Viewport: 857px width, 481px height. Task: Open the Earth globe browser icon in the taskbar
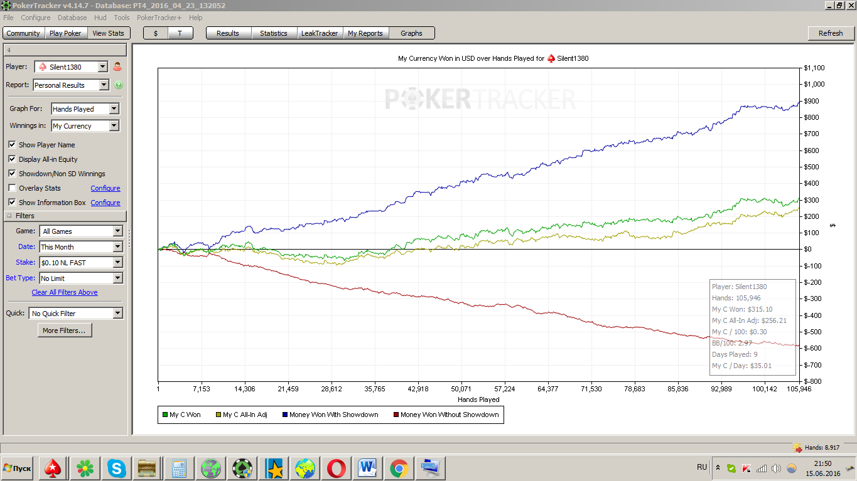point(305,468)
